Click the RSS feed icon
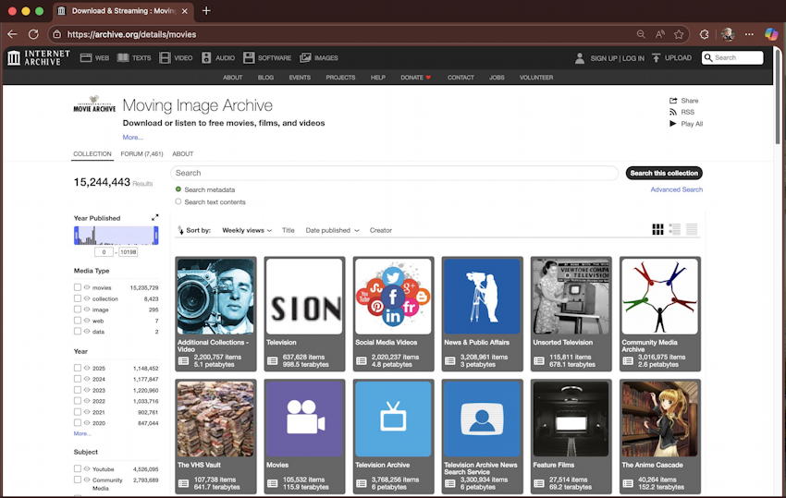Image resolution: width=786 pixels, height=498 pixels. (x=673, y=112)
